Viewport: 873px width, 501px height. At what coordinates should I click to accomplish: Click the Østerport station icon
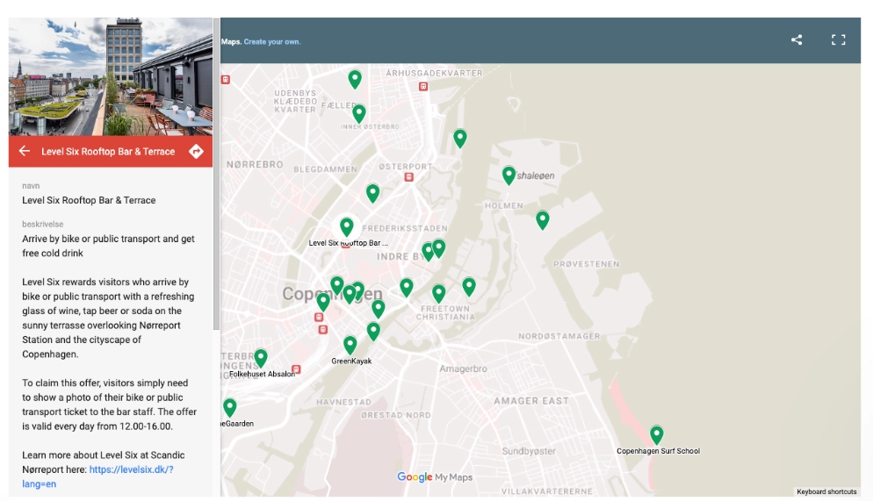[x=409, y=177]
